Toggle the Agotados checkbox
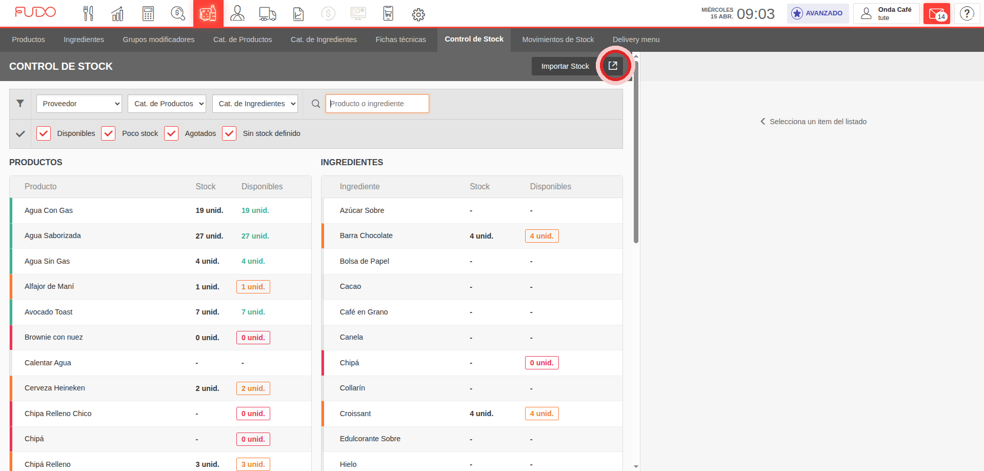The width and height of the screenshot is (984, 471). coord(171,133)
